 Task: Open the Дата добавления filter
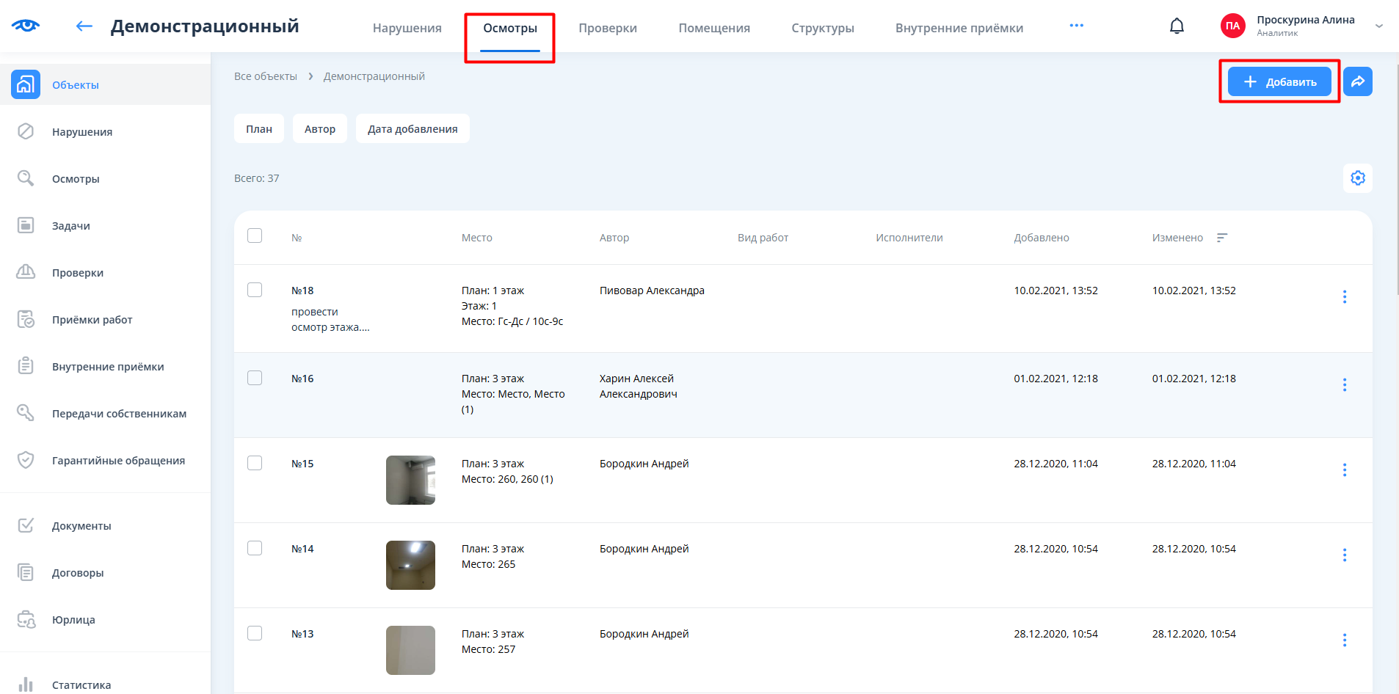[x=412, y=129]
